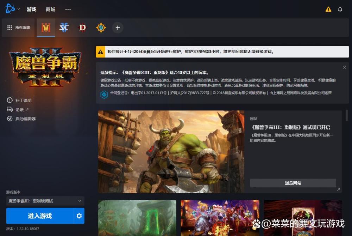This screenshot has width=352, height=236.
Task: Close the 适龄提示 notice panel
Action: [344, 67]
